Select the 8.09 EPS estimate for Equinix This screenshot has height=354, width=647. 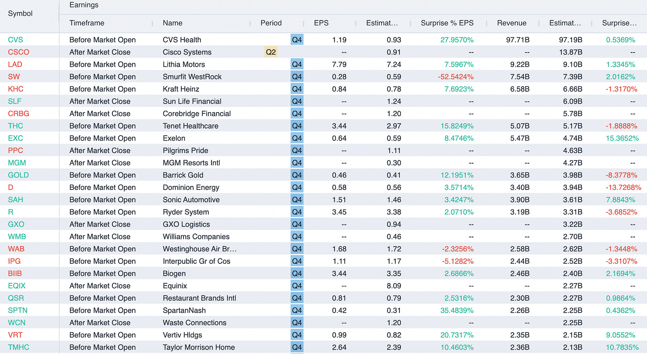394,286
